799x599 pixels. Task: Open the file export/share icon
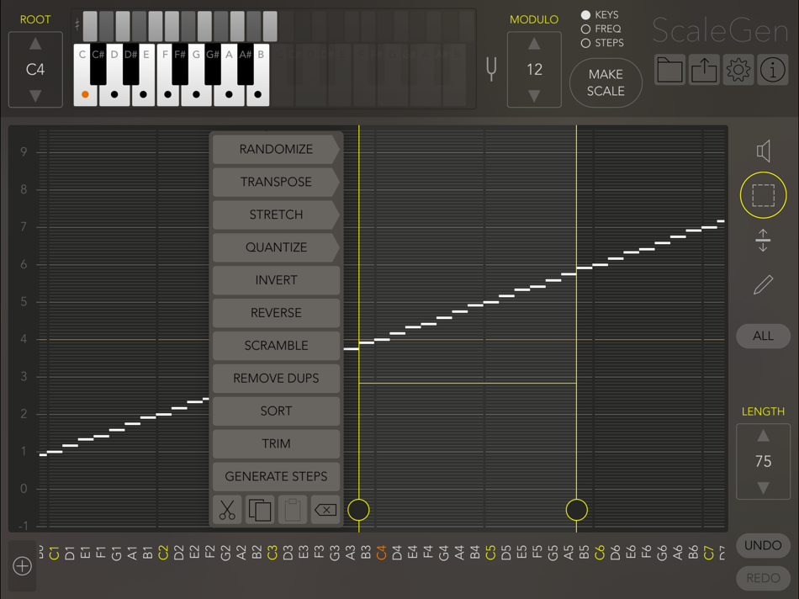[x=704, y=70]
